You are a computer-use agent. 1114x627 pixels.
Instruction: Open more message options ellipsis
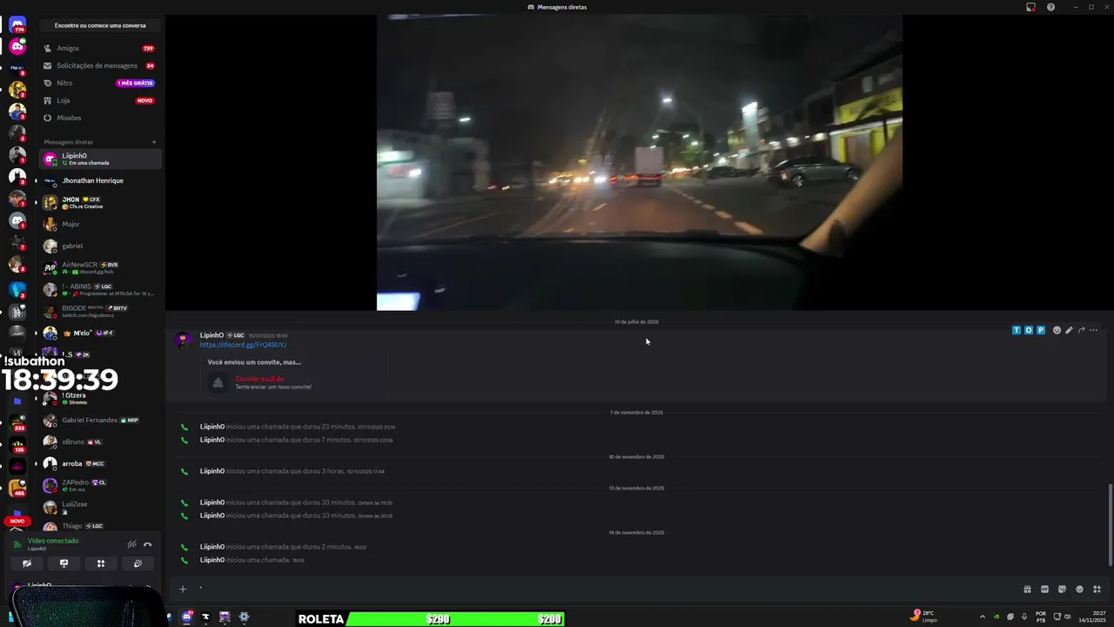(x=1094, y=330)
